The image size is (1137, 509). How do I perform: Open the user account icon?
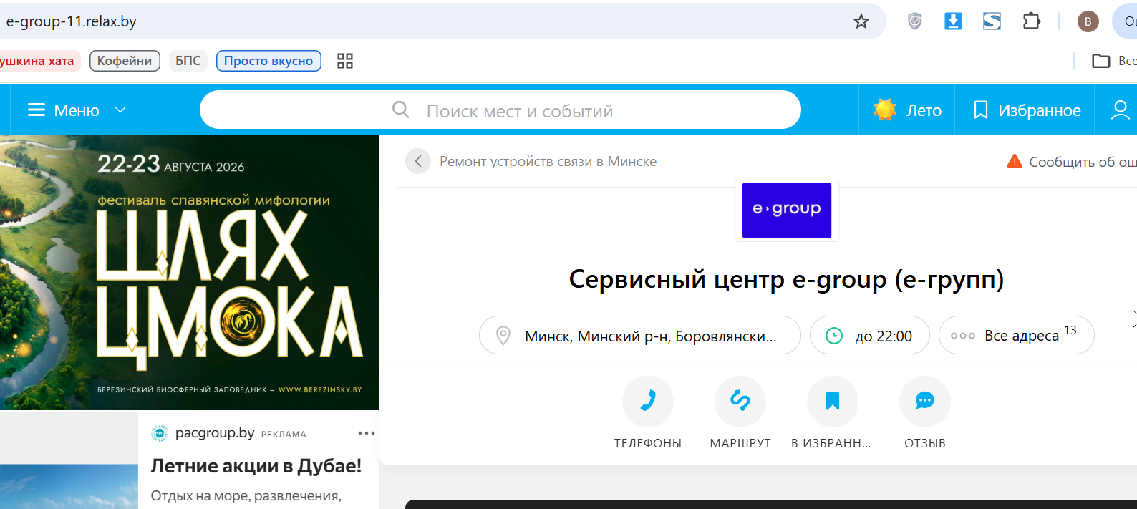click(x=1120, y=110)
